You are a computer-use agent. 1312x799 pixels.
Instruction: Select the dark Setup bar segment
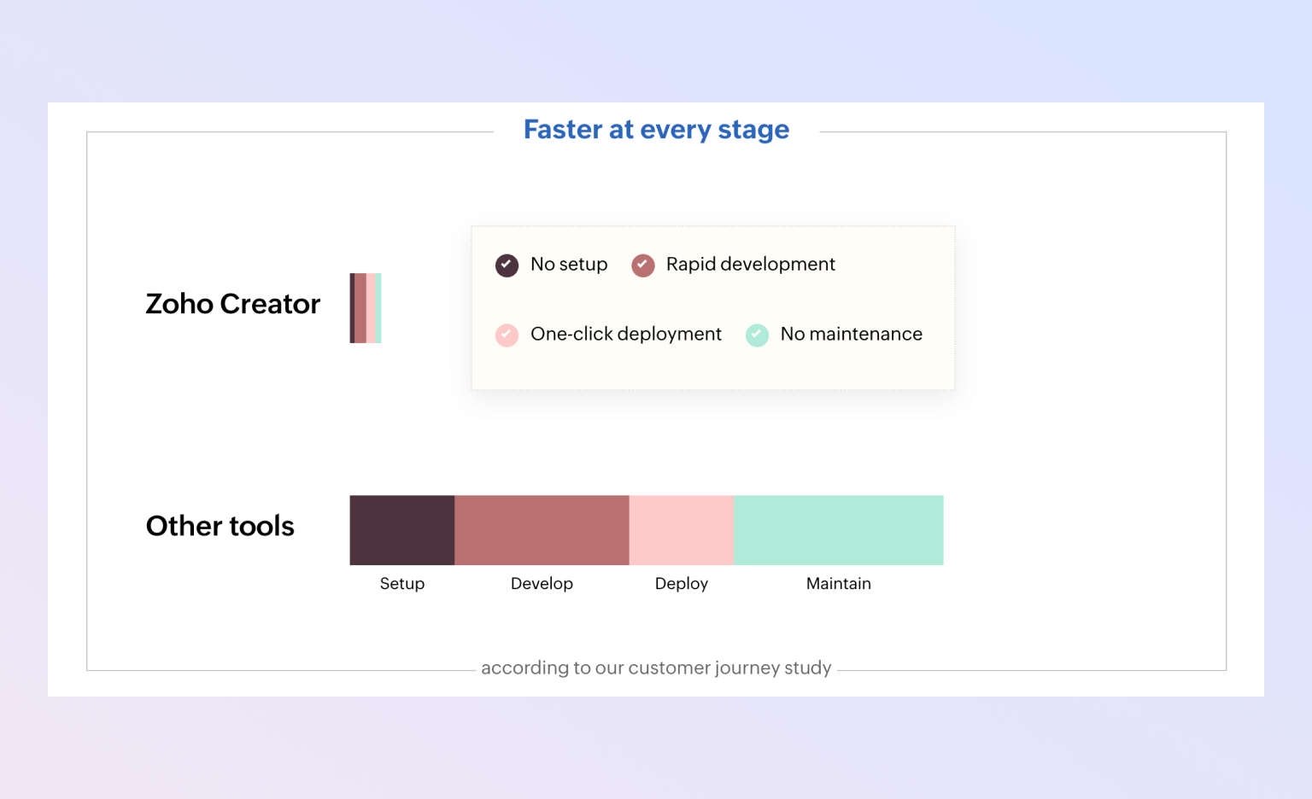coord(401,530)
